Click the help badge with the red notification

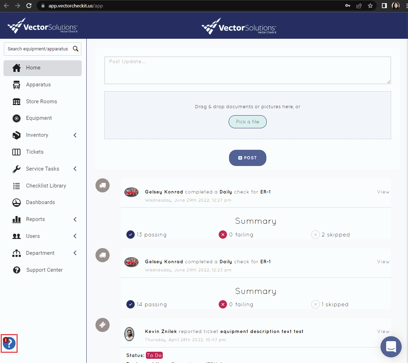pos(9,343)
